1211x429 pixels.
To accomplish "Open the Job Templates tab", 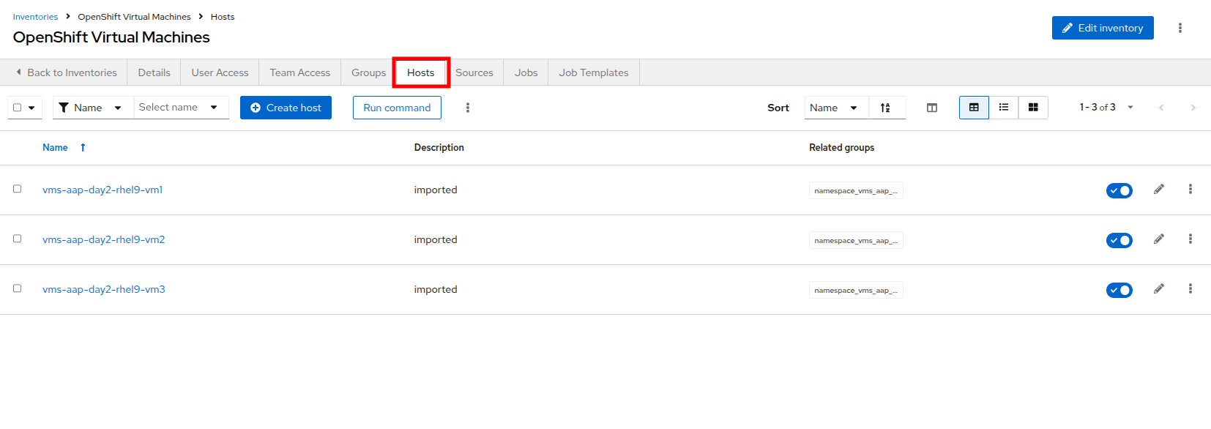I will (593, 72).
